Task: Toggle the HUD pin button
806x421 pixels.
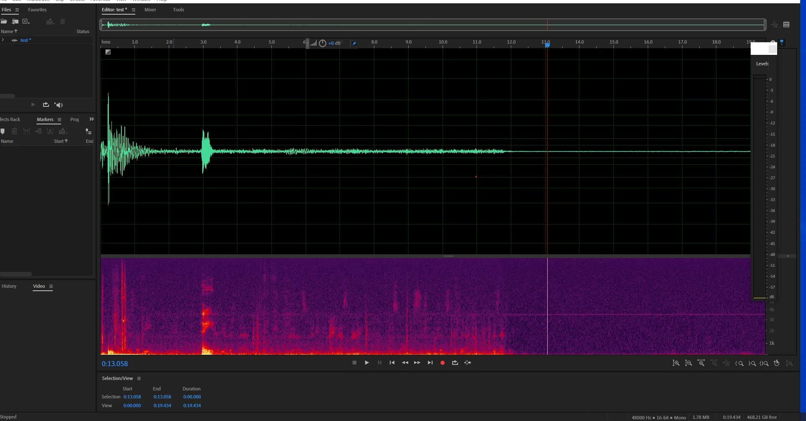Action: pos(354,43)
